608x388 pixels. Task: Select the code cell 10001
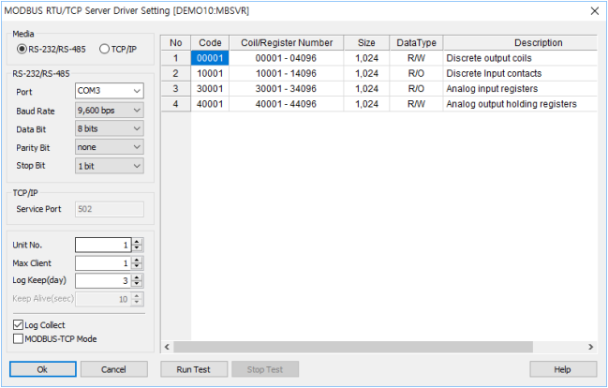coord(210,73)
